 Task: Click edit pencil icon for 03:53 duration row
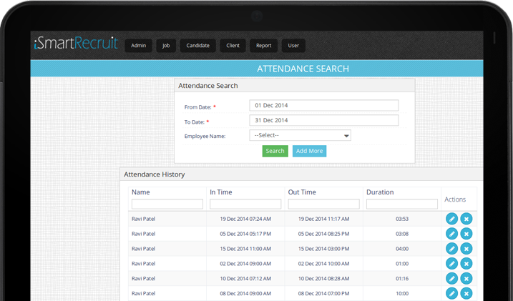[x=451, y=219]
